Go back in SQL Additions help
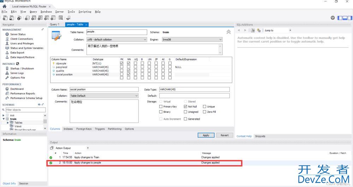Image resolution: width=353 pixels, height=187 pixels. [x=239, y=30]
